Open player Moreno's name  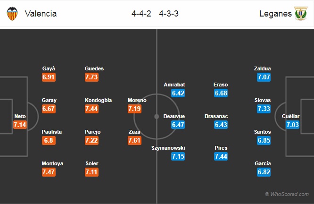click(137, 100)
